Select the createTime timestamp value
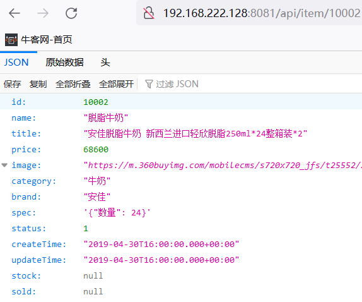The width and height of the screenshot is (362, 302). click(x=161, y=244)
